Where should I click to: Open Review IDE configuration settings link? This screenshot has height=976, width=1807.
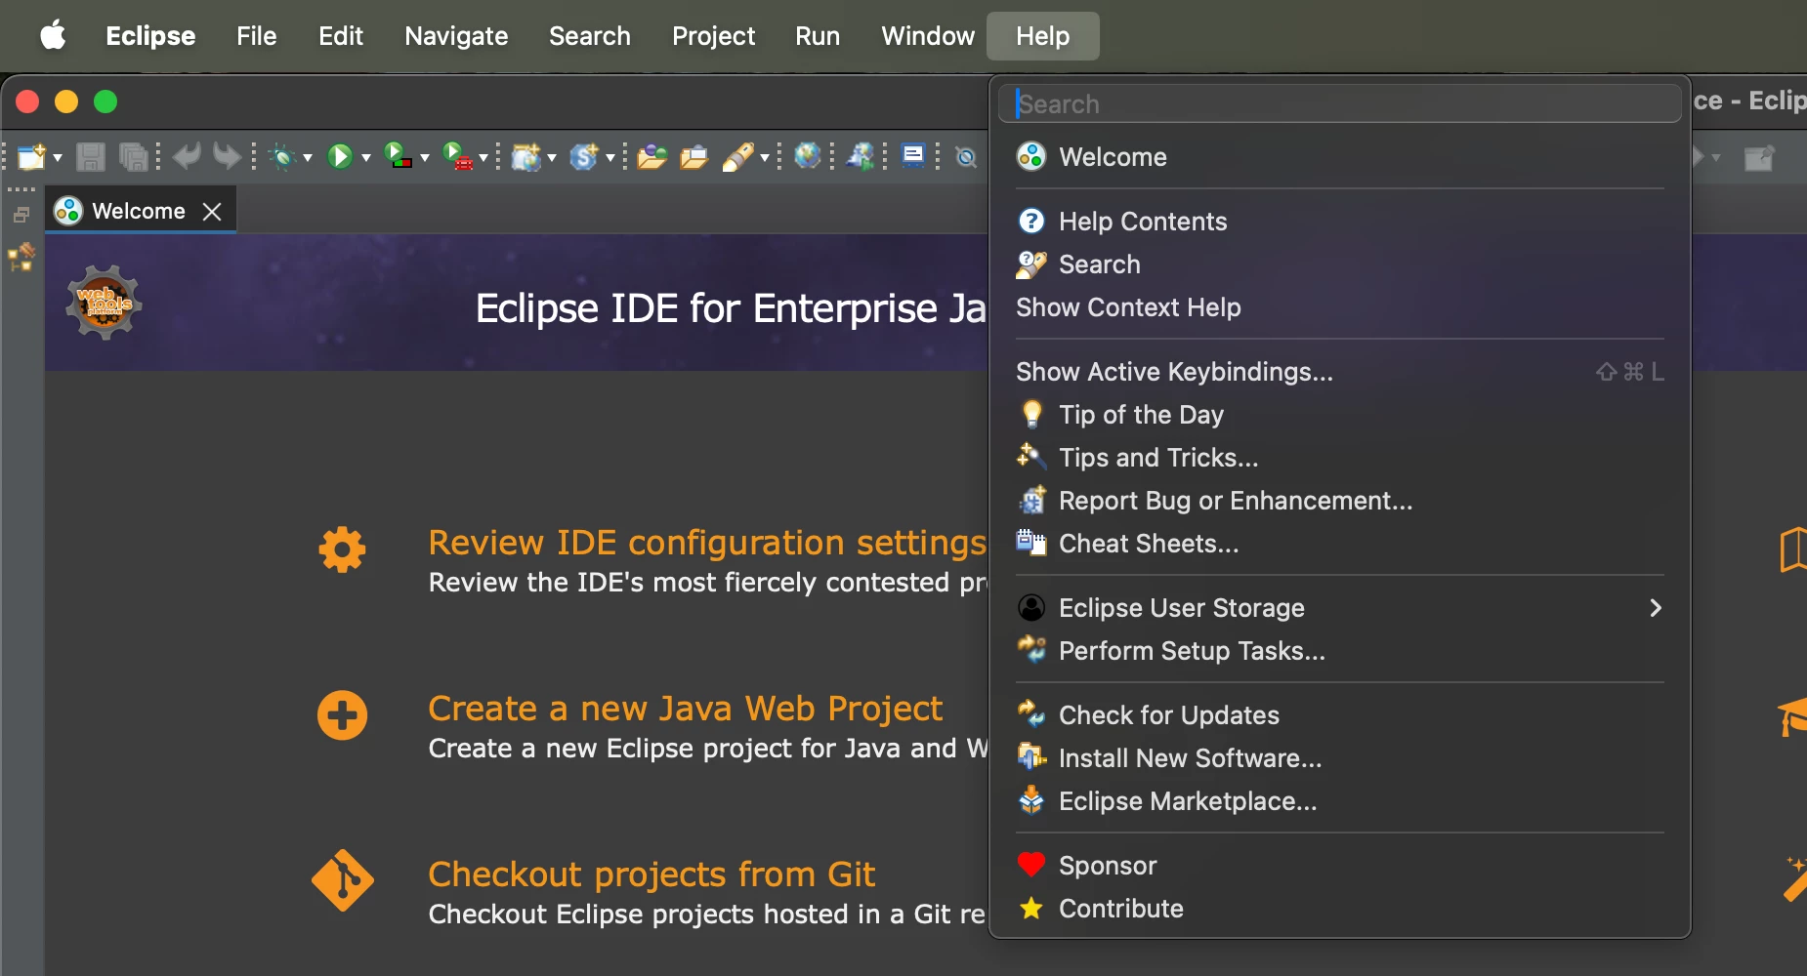(707, 543)
